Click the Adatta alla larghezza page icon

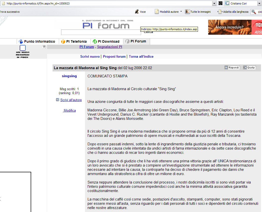[x=220, y=12]
